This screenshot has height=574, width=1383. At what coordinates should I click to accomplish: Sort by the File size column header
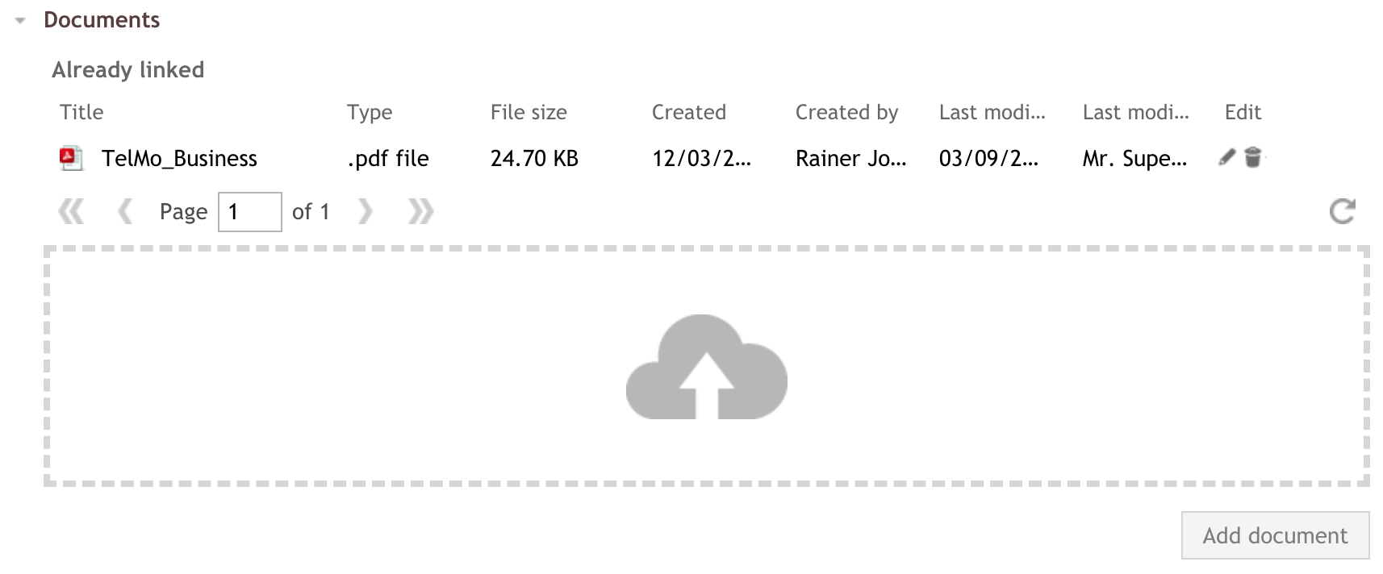click(x=529, y=112)
